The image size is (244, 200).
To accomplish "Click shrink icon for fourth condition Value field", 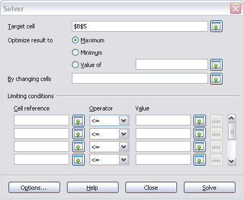I will (199, 160).
